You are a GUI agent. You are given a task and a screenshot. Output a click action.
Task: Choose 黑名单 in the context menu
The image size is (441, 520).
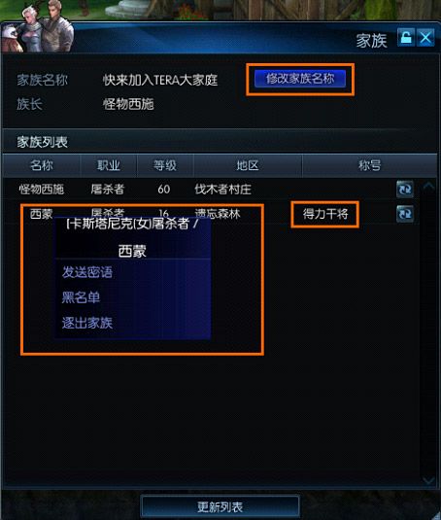(x=81, y=297)
